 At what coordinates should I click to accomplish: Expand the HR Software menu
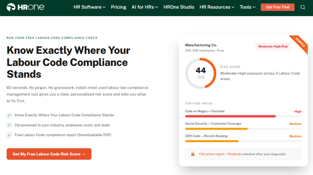[90, 7]
